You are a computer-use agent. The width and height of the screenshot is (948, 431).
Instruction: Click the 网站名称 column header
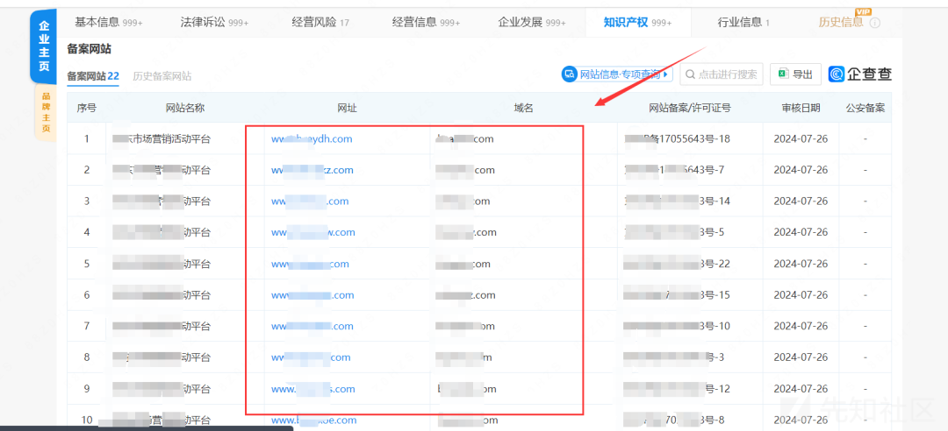(x=185, y=108)
